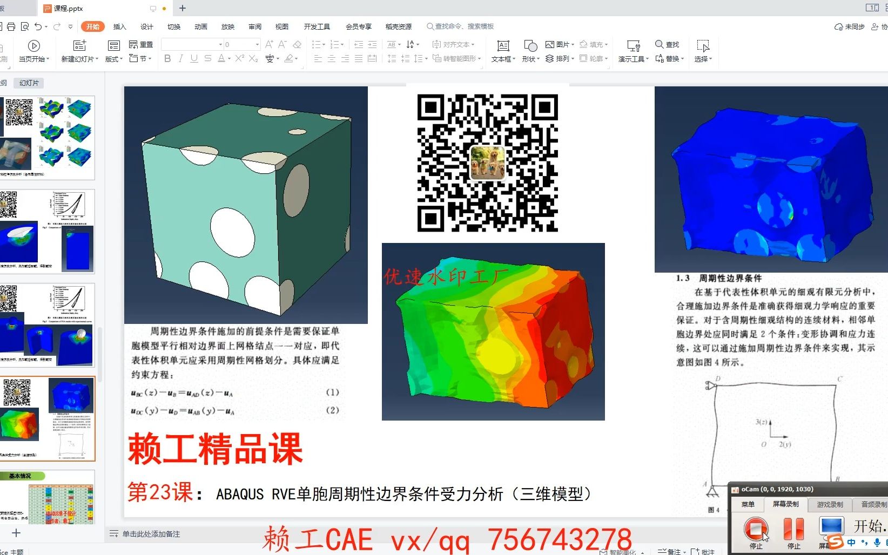Add a new slide with the plus button
This screenshot has height=555, width=888.
[16, 533]
